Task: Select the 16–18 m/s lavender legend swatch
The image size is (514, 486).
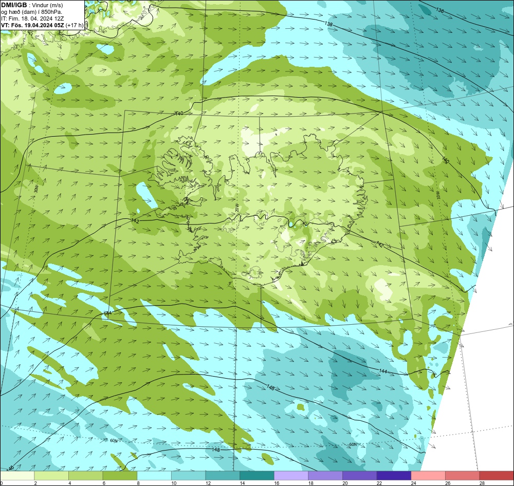Action: tap(291, 475)
